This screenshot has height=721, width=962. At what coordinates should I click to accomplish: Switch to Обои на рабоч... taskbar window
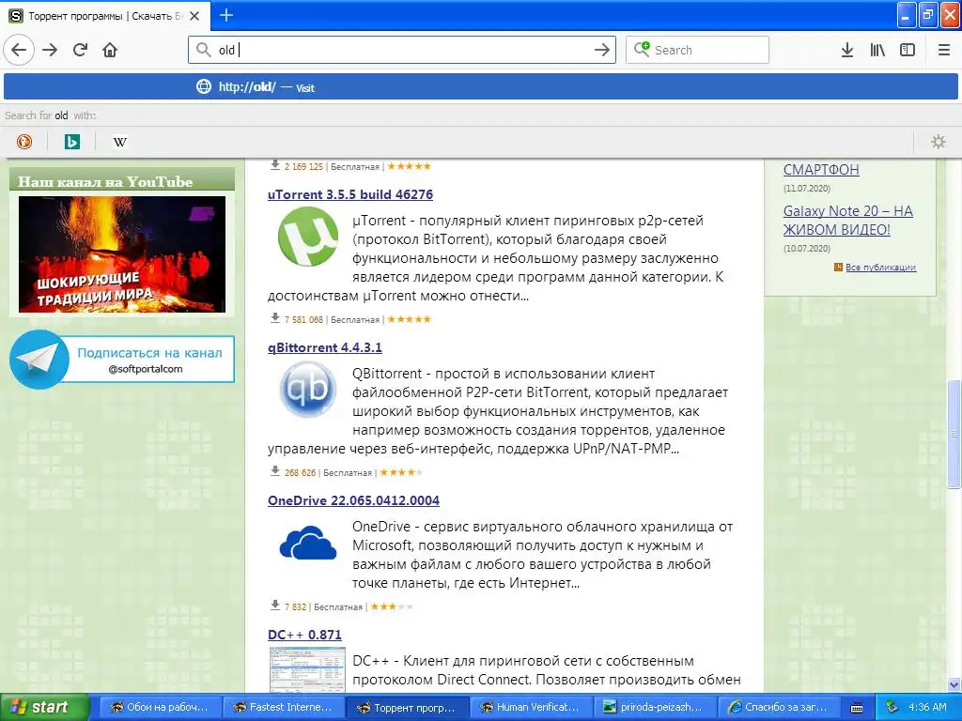point(159,708)
